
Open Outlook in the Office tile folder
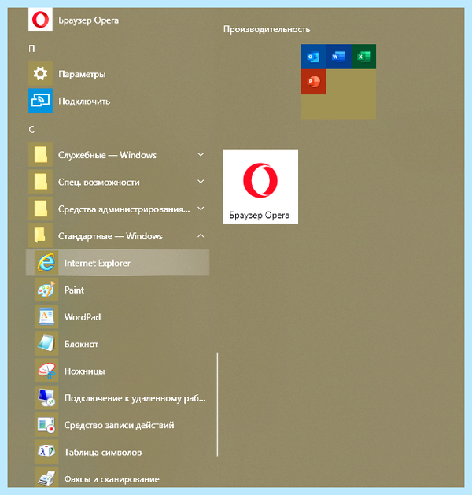pos(313,57)
